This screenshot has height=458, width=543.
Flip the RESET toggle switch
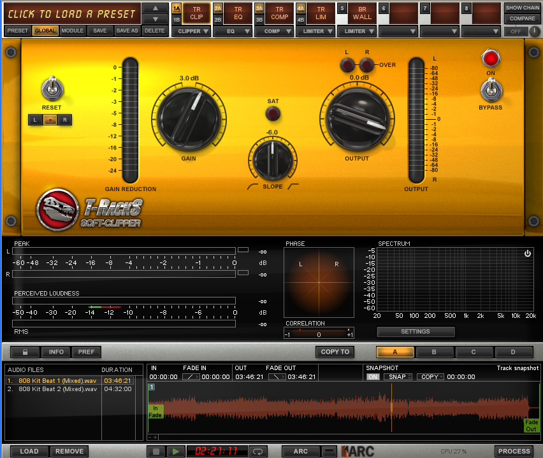[52, 87]
